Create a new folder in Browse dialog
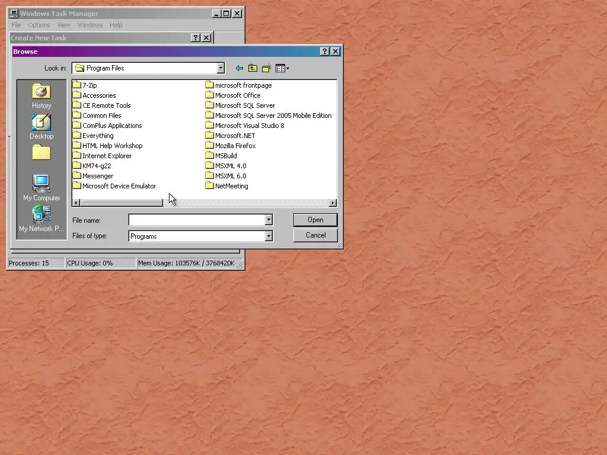Screen dimensions: 607x455 (x=266, y=68)
